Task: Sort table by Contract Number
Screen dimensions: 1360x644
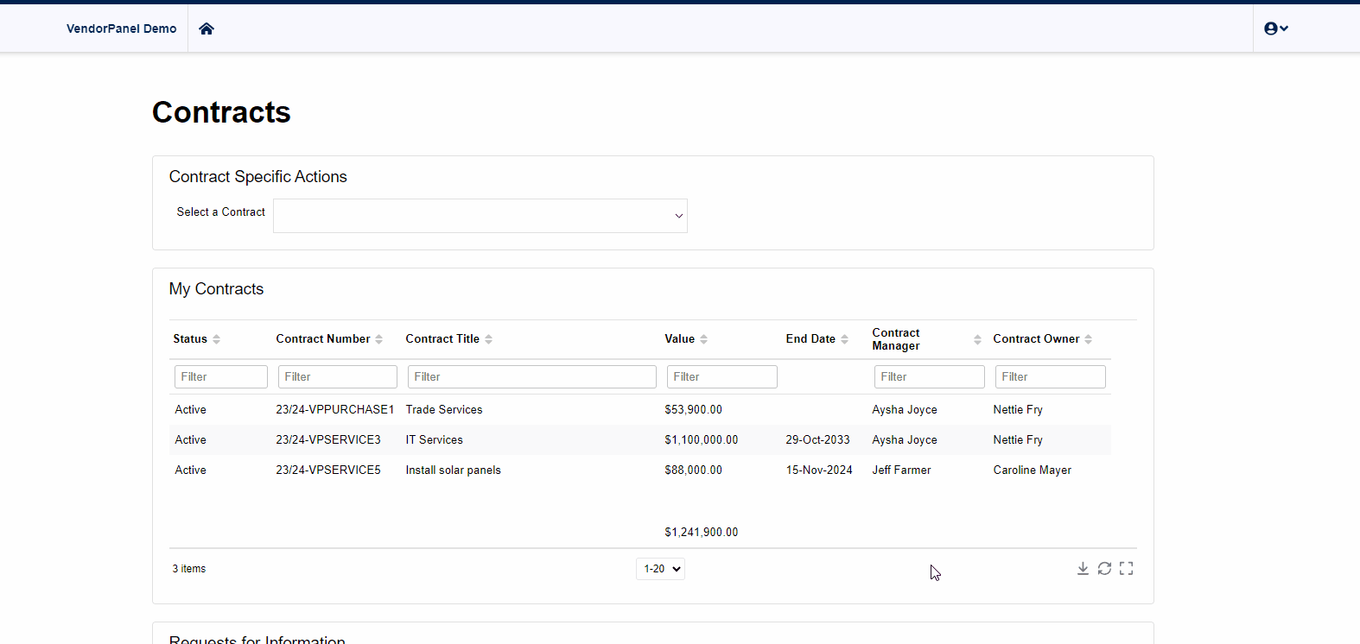Action: pos(378,339)
